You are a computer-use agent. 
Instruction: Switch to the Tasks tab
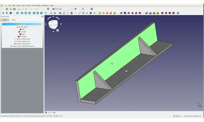(13, 20)
